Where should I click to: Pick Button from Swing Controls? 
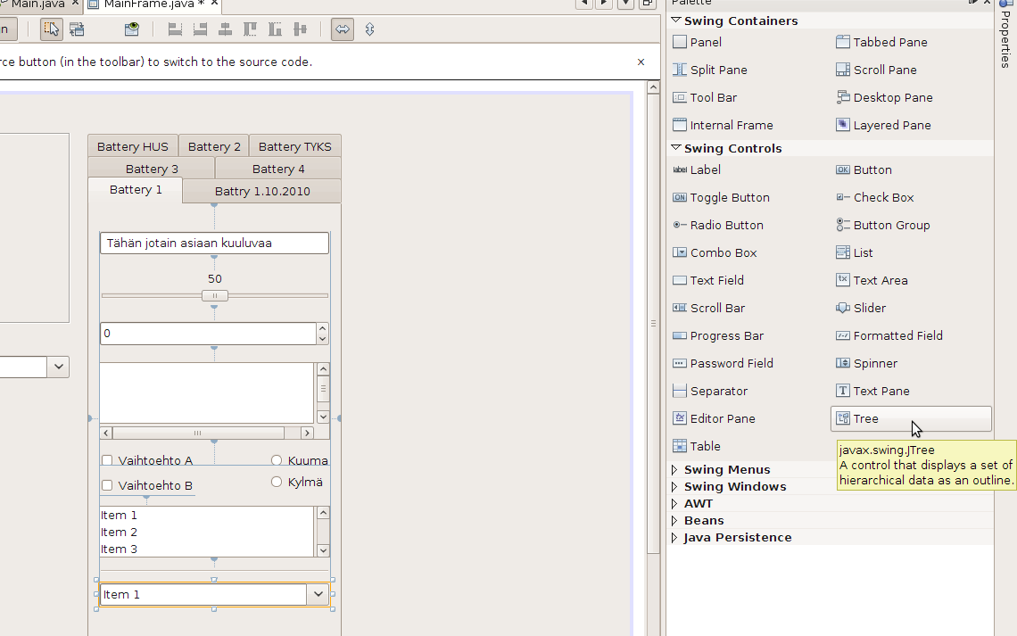[x=864, y=169]
